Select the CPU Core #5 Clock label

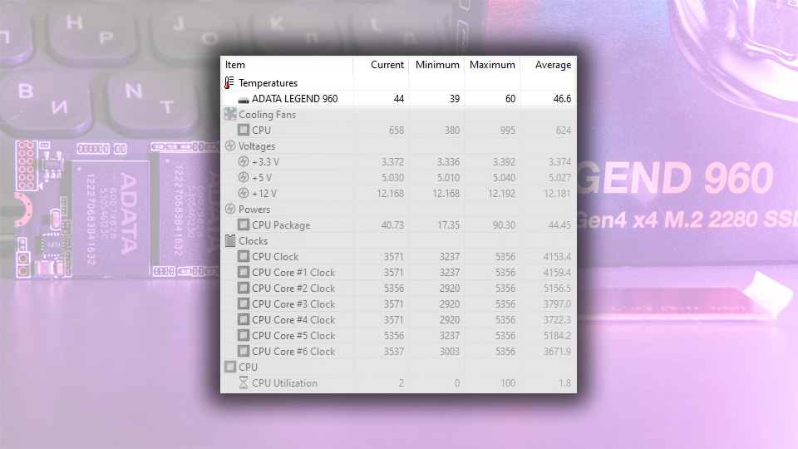[x=293, y=335]
